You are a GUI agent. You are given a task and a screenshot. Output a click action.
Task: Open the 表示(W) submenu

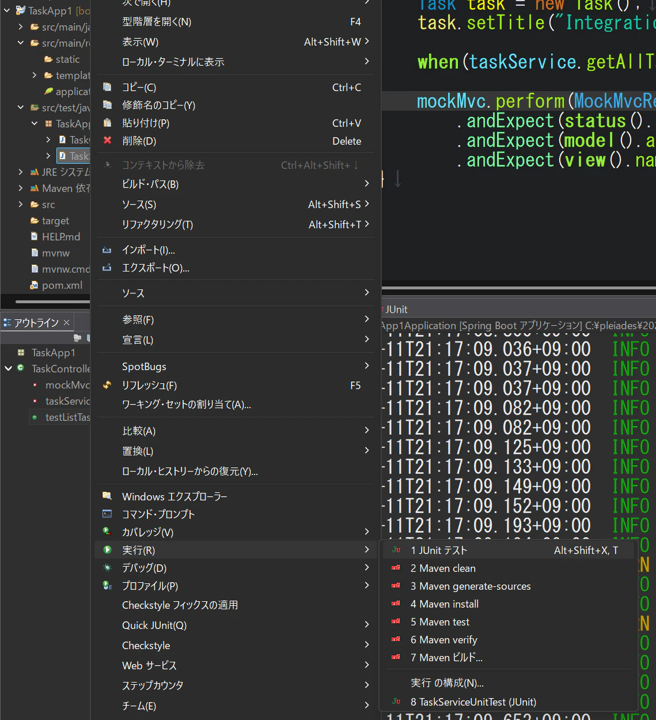pos(236,42)
